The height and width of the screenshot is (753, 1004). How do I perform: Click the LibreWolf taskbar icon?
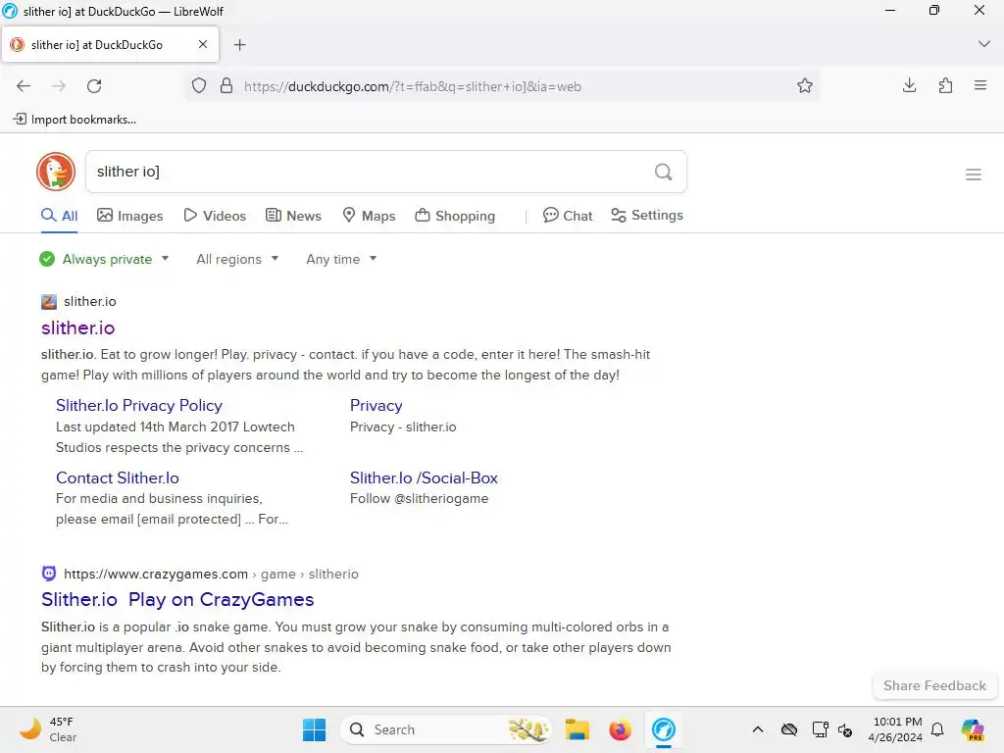coord(664,729)
